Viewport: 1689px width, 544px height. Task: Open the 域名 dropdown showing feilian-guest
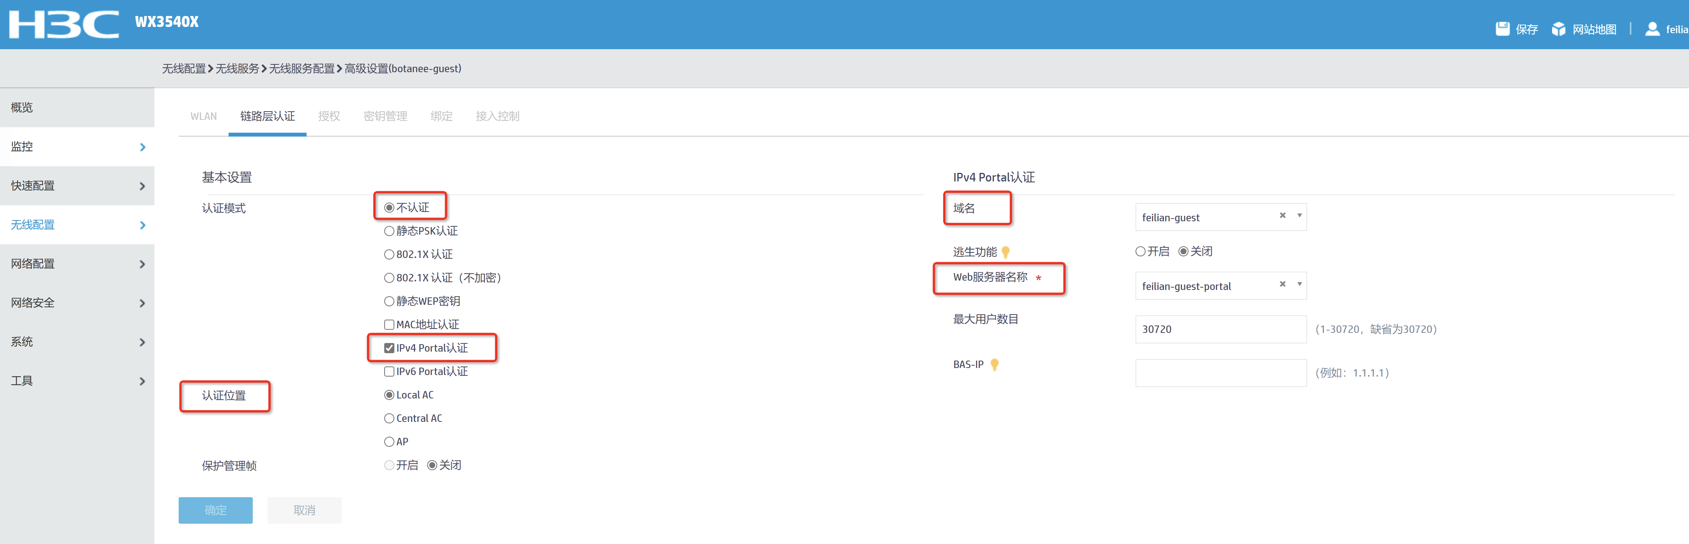[x=1220, y=217]
